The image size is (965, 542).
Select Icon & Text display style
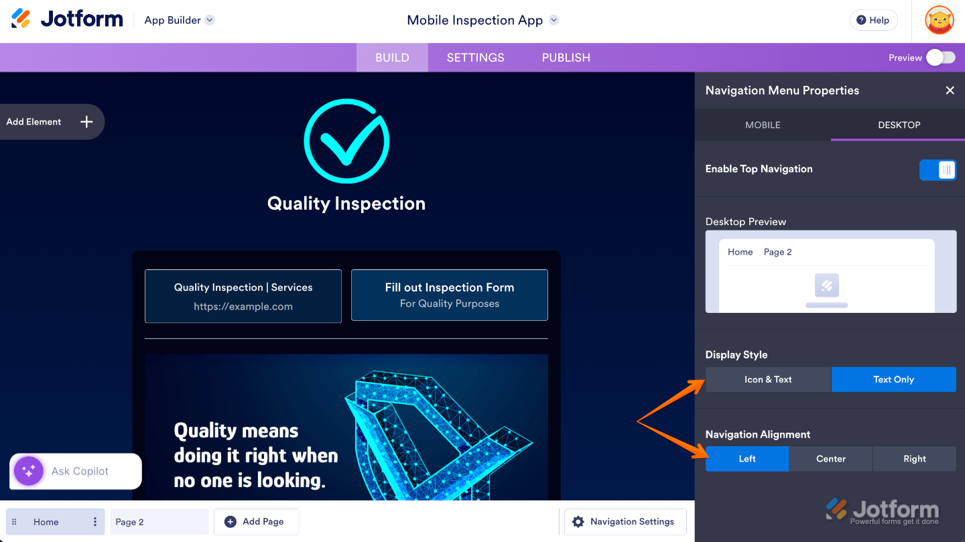pyautogui.click(x=768, y=379)
